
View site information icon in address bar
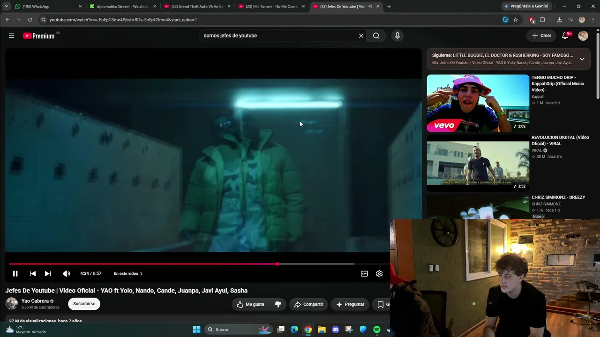(x=43, y=20)
